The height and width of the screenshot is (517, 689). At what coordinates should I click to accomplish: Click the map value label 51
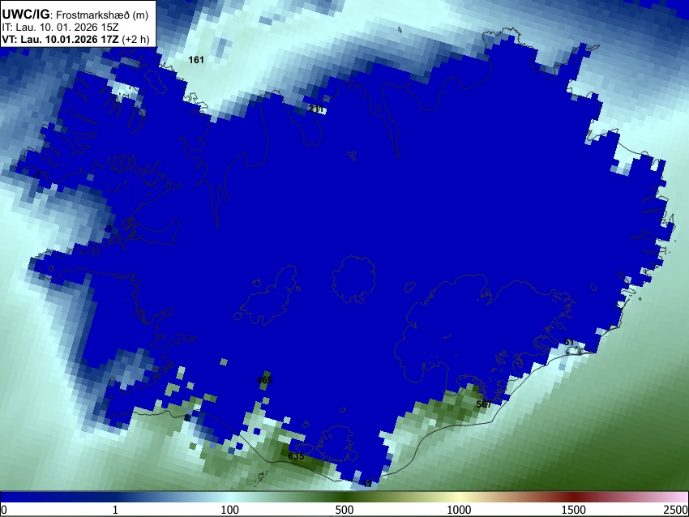569,342
